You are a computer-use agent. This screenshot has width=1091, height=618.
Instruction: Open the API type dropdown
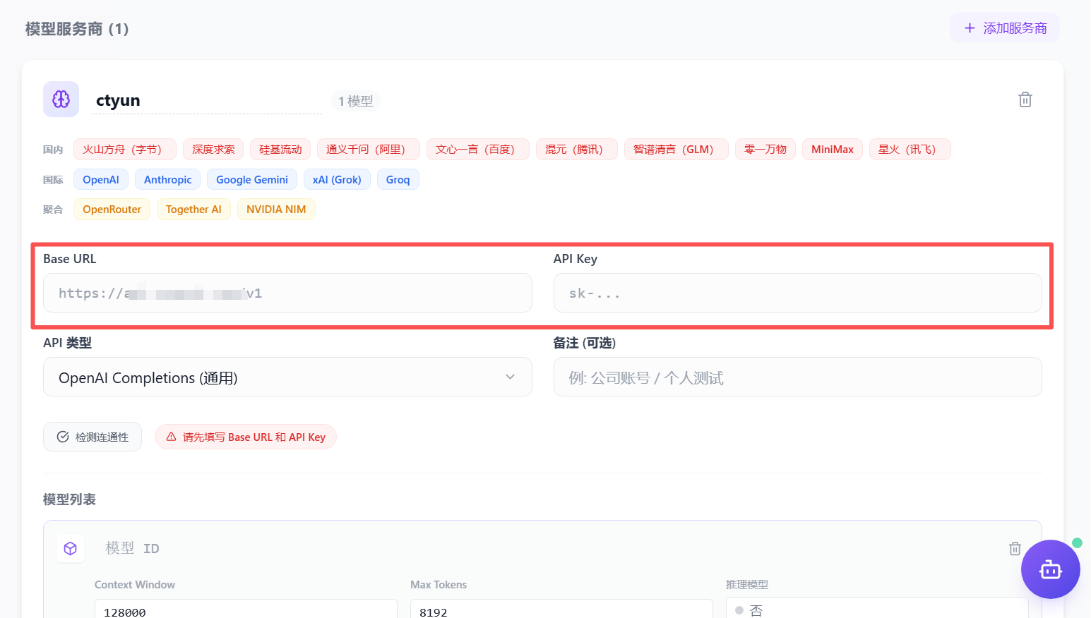point(287,377)
